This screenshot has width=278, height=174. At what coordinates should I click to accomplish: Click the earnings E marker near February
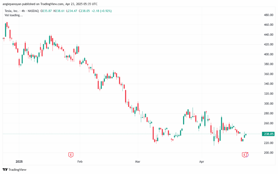[71, 155]
